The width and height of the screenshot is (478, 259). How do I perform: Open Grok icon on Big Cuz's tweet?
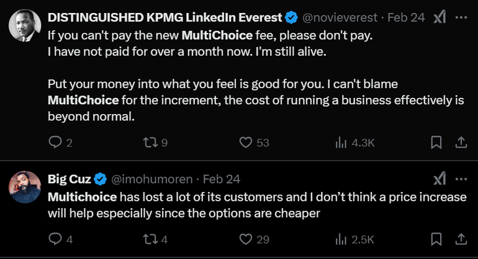click(x=440, y=179)
